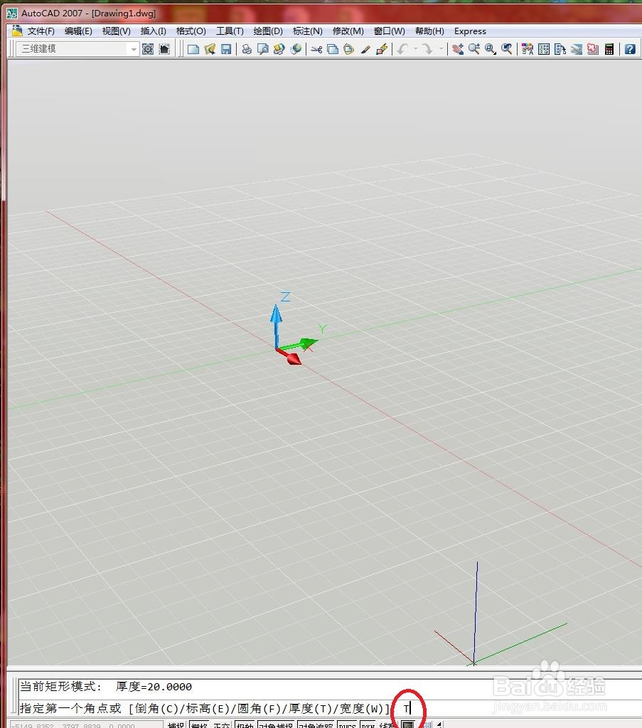Save the drawing with the floppy icon

(x=226, y=49)
